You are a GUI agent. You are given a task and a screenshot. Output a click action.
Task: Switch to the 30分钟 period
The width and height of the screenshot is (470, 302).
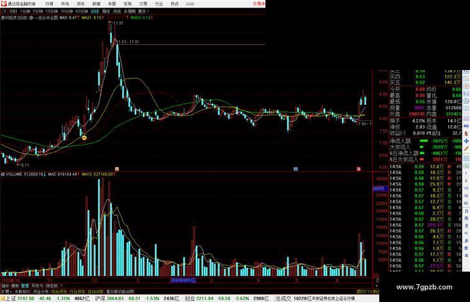coord(67,11)
